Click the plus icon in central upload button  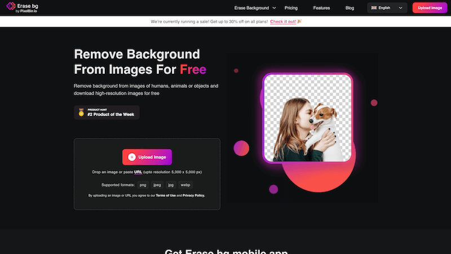click(x=131, y=157)
